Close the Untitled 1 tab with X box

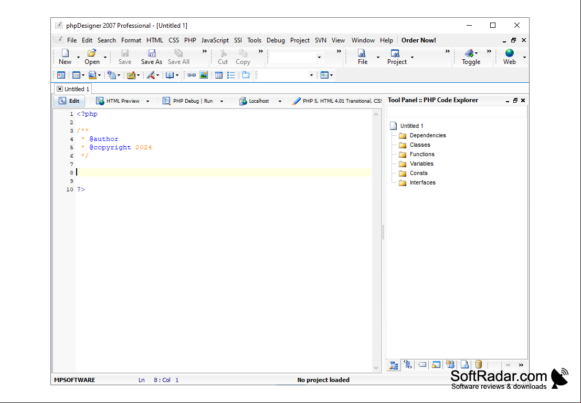[60, 89]
